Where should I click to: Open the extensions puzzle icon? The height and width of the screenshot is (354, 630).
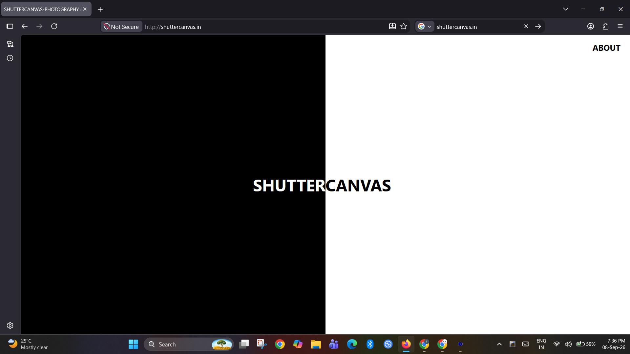[x=605, y=26]
